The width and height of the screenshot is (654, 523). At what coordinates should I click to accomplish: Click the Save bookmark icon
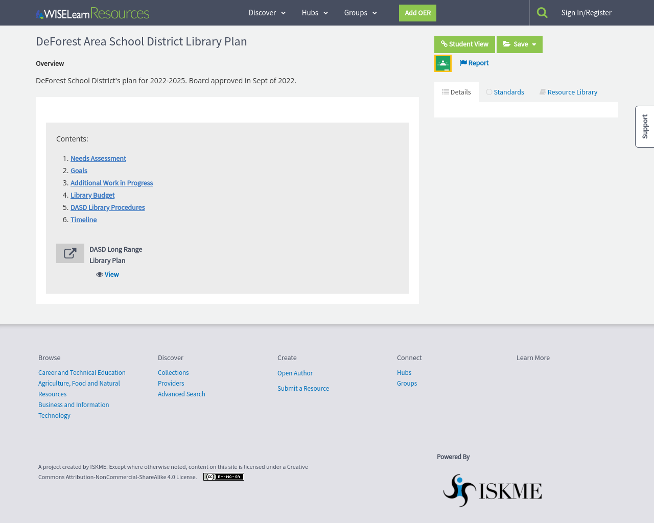(506, 44)
